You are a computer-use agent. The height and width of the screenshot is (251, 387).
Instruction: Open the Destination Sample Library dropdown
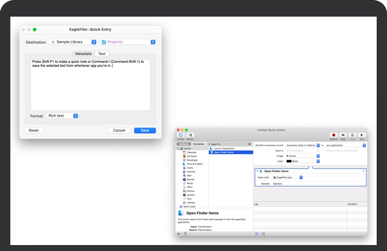pyautogui.click(x=72, y=42)
